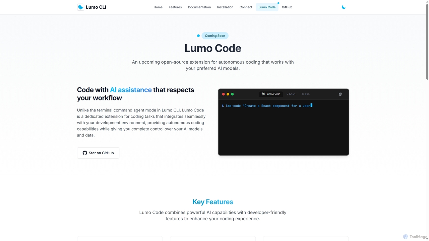The height and width of the screenshot is (241, 429).
Task: Click the Lumo CLI logo icon
Action: click(80, 7)
